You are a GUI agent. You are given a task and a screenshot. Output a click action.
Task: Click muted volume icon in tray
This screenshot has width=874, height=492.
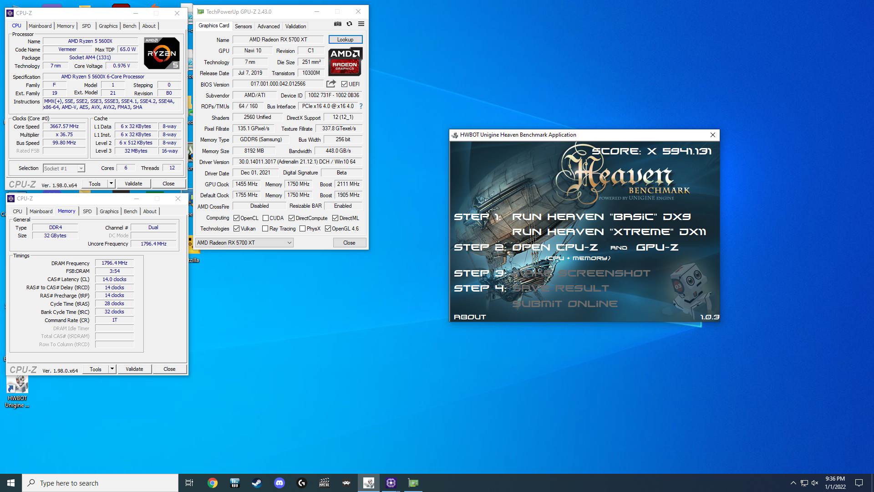pyautogui.click(x=815, y=483)
